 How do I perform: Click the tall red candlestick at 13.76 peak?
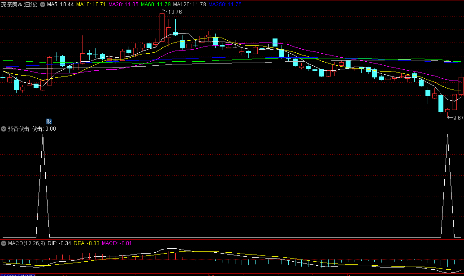pos(162,27)
